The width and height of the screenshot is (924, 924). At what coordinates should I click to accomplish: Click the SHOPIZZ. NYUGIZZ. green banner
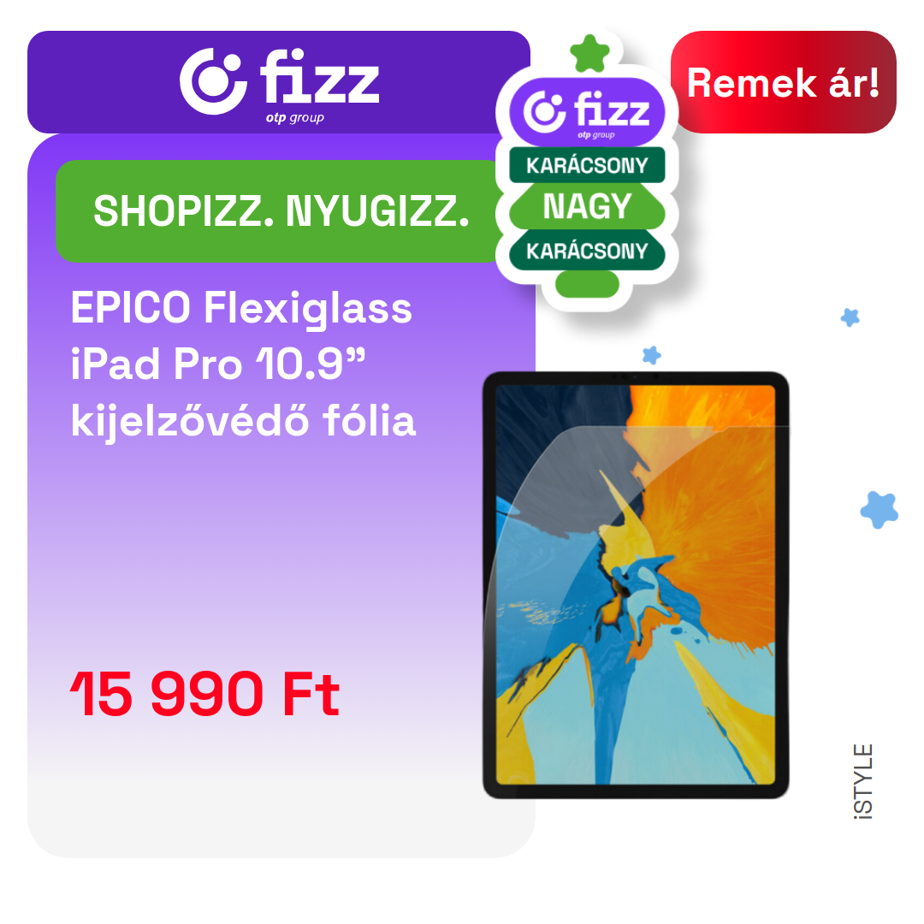[281, 211]
